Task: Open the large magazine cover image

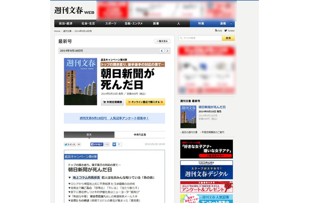Action: point(81,81)
